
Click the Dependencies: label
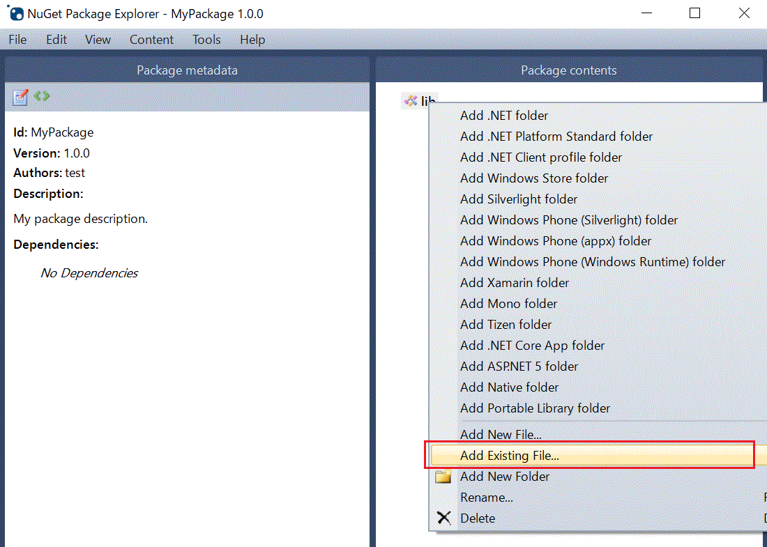click(x=56, y=245)
